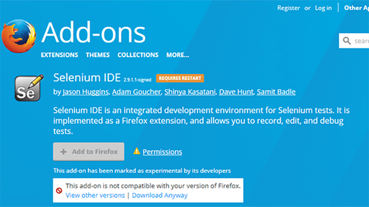
Task: Click the Register link
Action: (x=288, y=8)
